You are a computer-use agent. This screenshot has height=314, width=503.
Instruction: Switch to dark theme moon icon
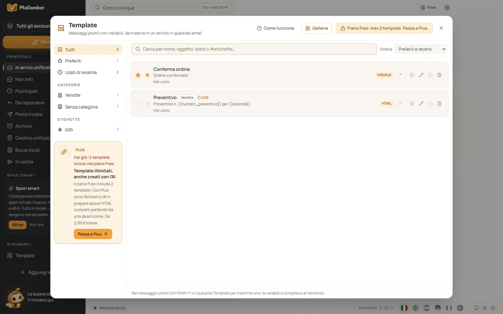[493, 308]
